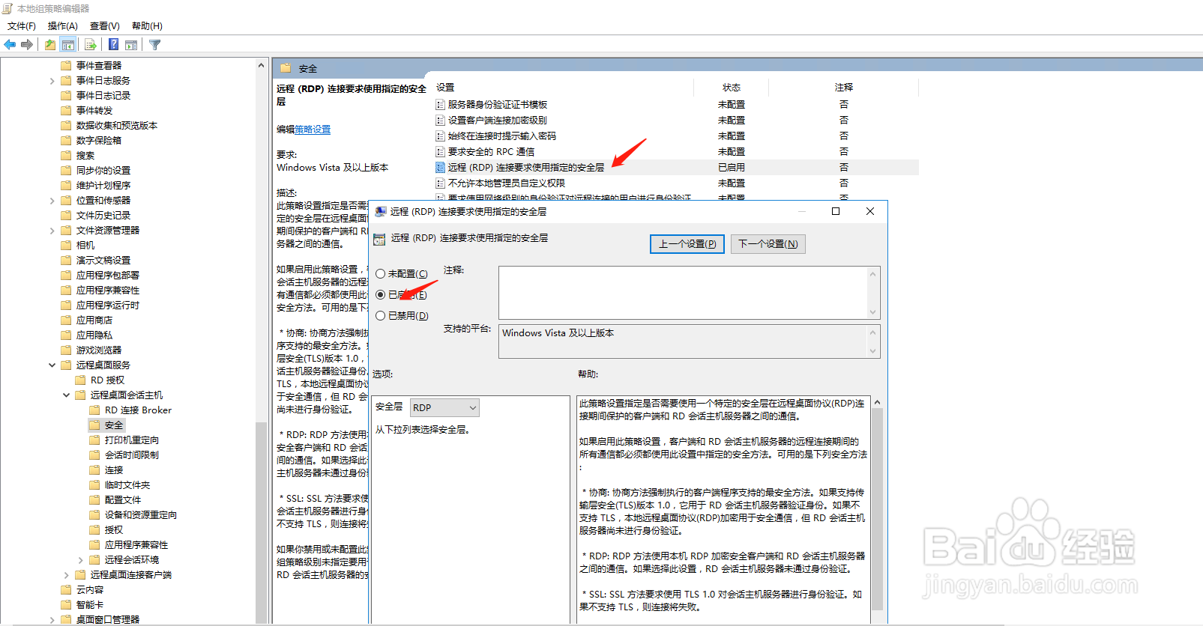The height and width of the screenshot is (626, 1203).
Task: Select the 未配置(C) radio button
Action: pos(381,274)
